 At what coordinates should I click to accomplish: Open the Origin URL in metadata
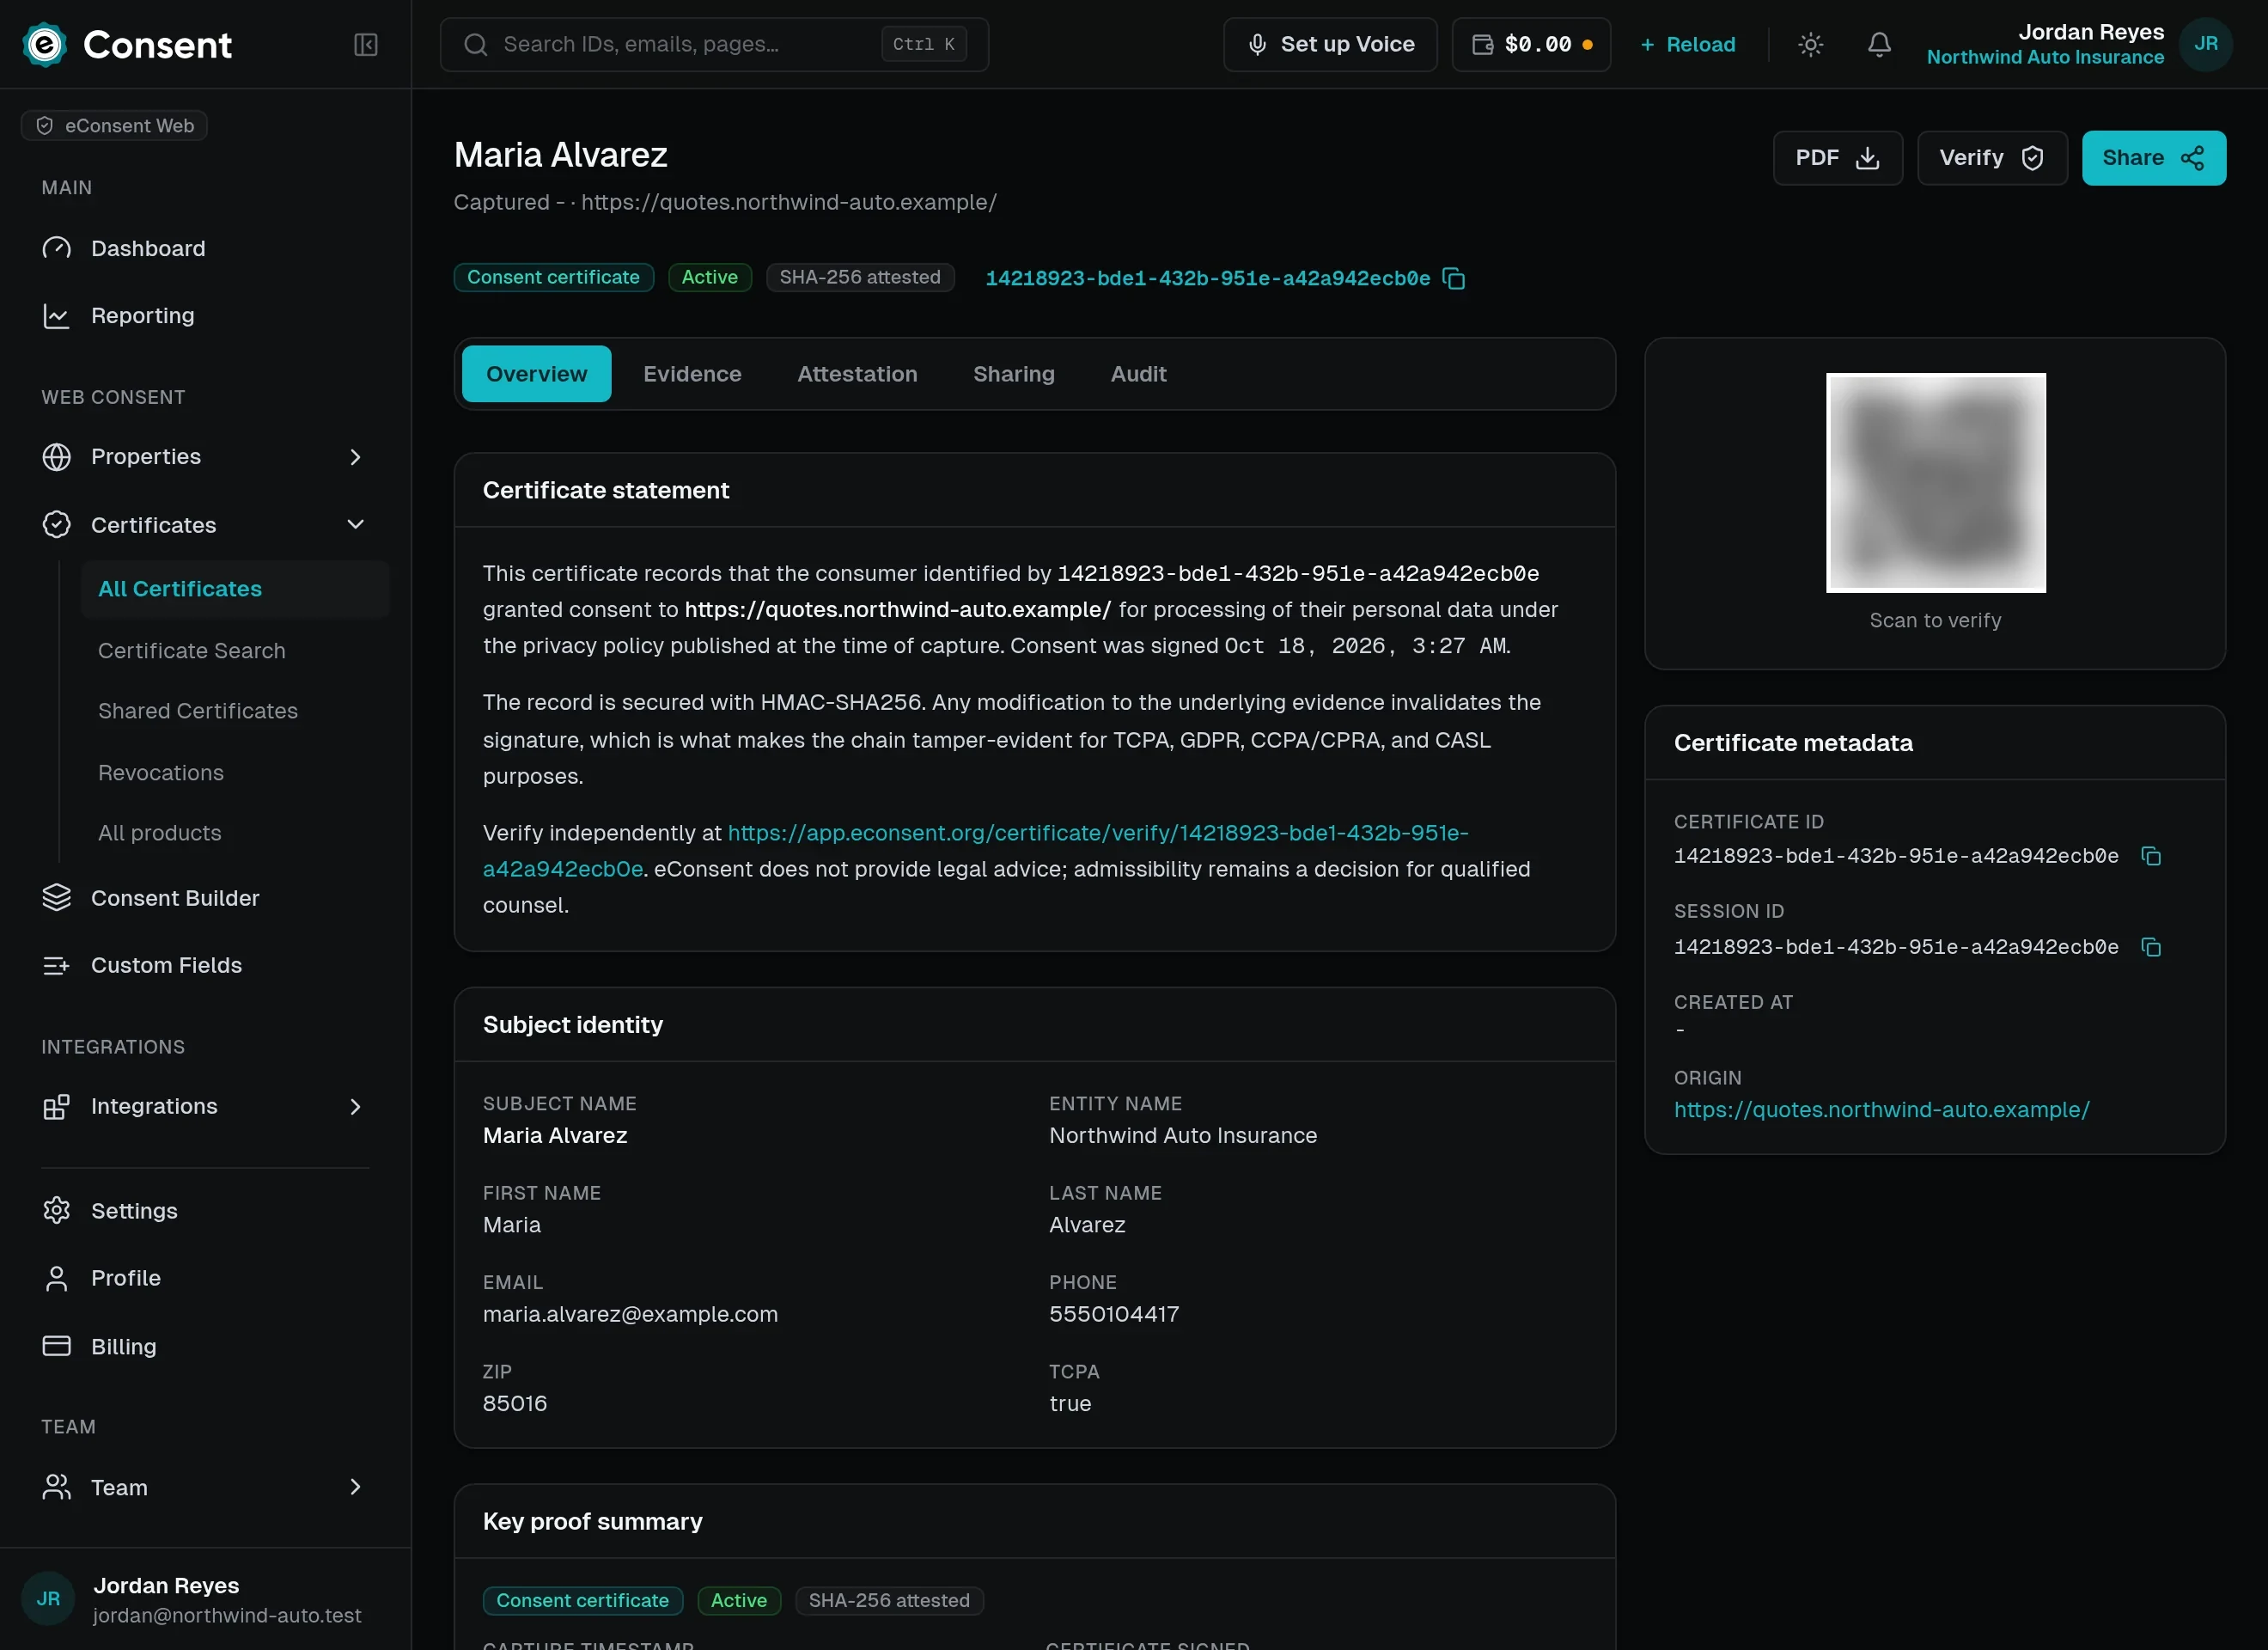[x=1881, y=1109]
